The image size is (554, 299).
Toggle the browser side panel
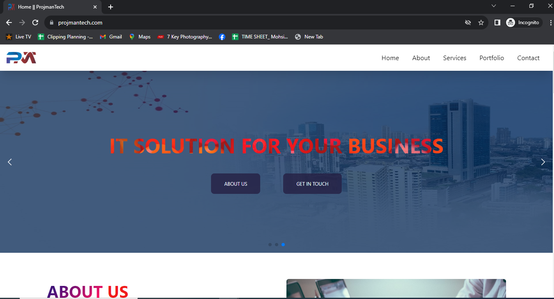pyautogui.click(x=497, y=22)
